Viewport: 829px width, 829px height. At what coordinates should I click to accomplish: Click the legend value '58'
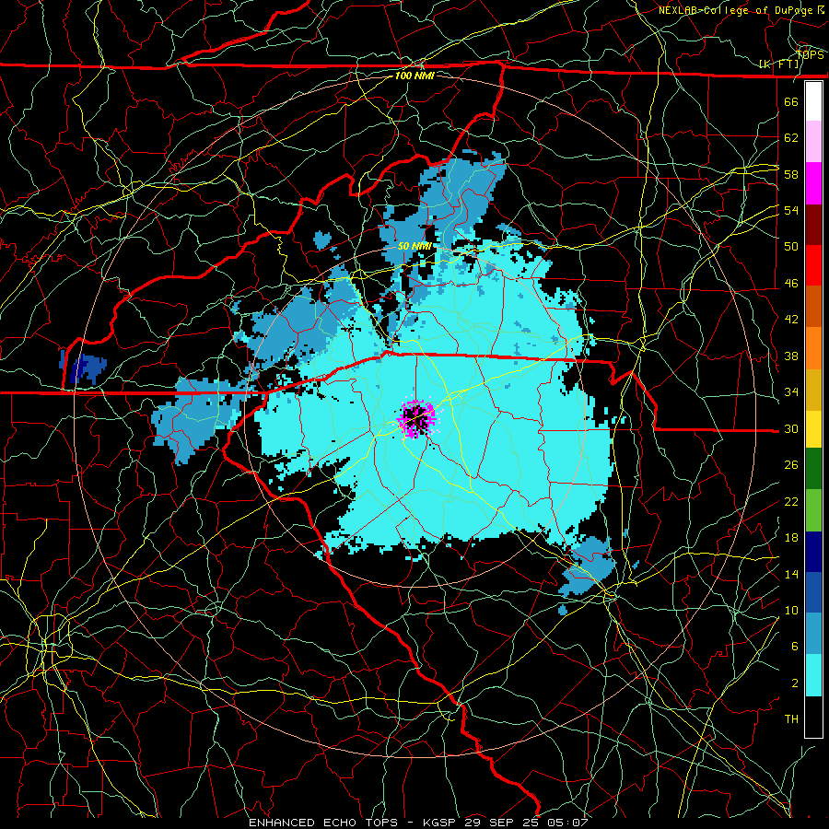pyautogui.click(x=791, y=174)
